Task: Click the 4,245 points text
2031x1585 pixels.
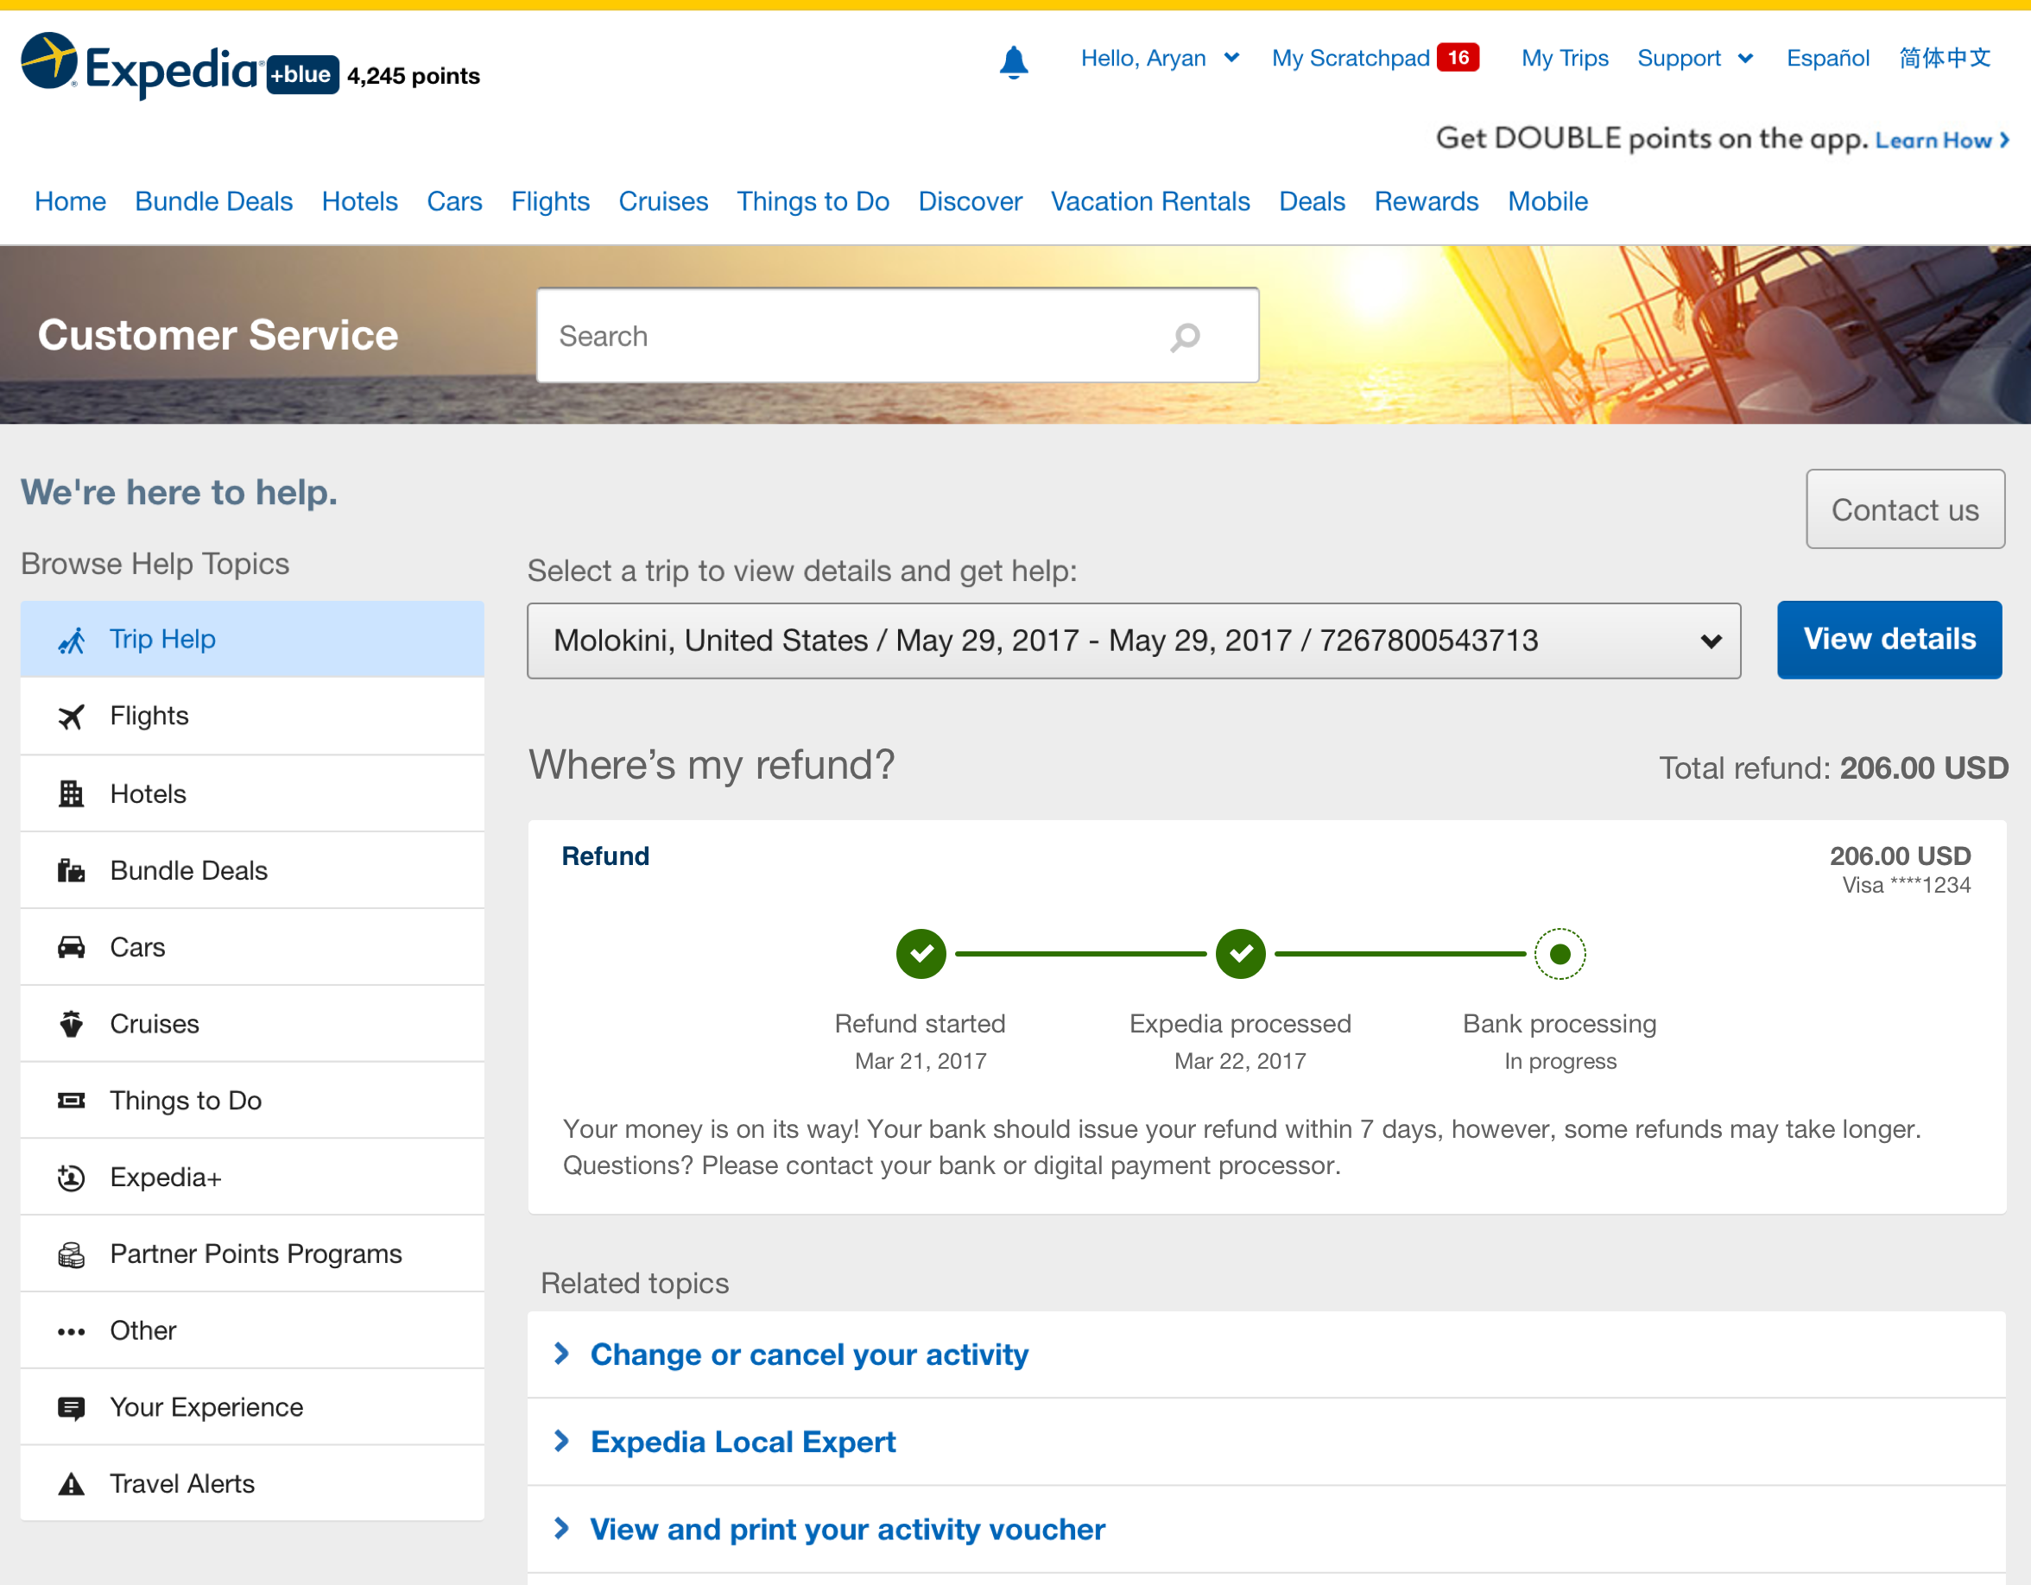Action: [414, 76]
